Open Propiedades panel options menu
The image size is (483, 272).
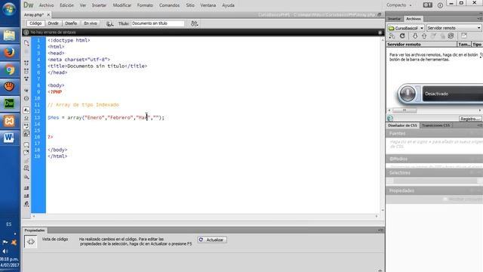380,230
